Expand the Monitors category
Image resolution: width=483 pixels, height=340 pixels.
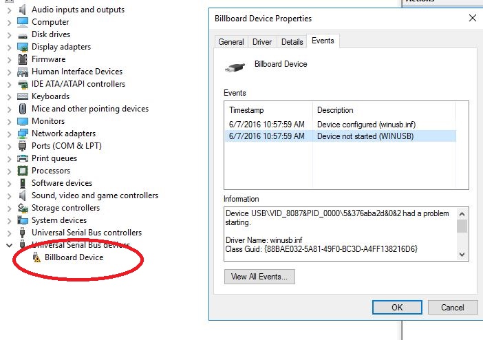(9, 121)
